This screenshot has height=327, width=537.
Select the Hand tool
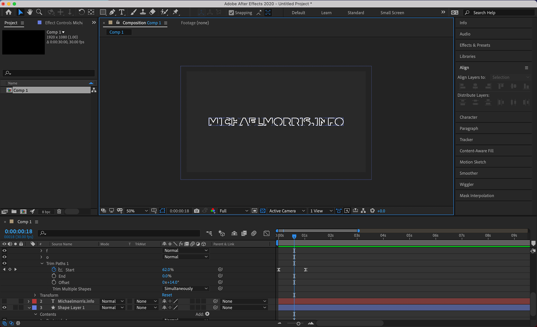[x=30, y=12]
